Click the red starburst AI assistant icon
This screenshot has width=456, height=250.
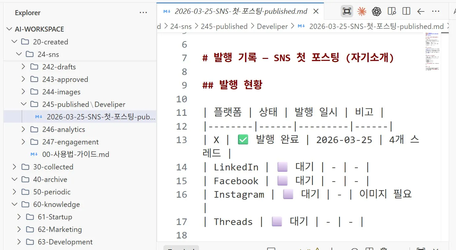click(362, 11)
